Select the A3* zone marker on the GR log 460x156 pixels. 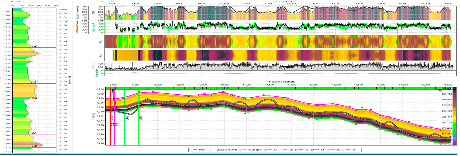[x=35, y=82]
